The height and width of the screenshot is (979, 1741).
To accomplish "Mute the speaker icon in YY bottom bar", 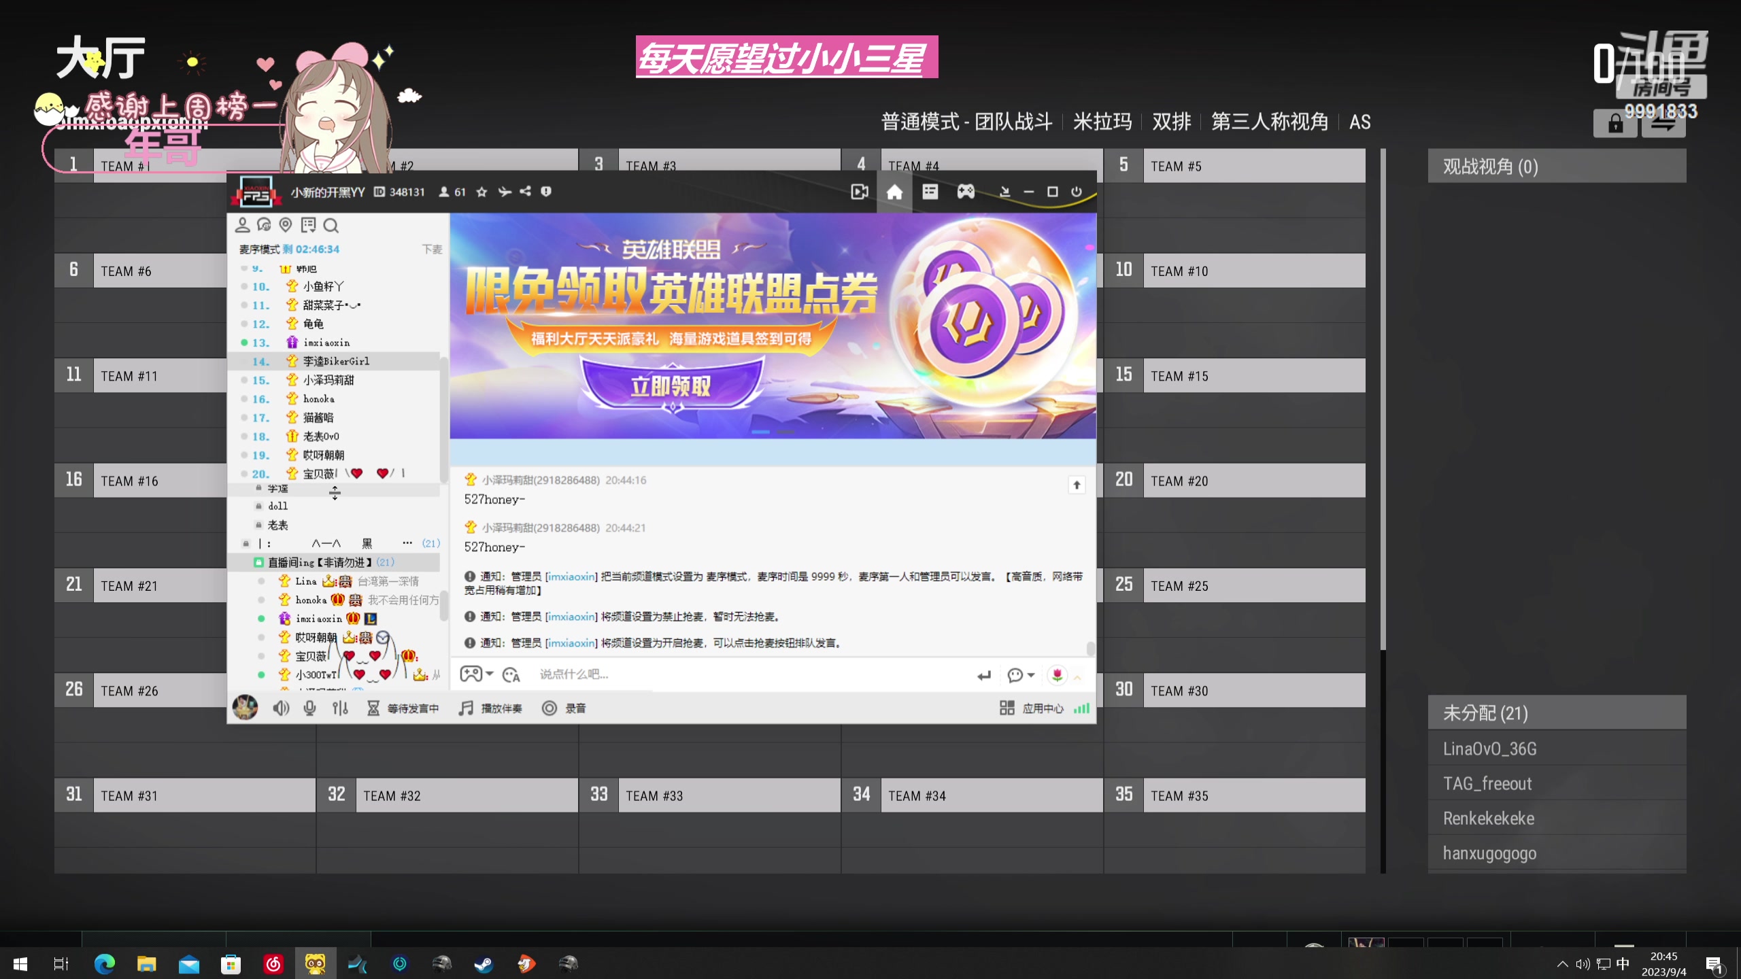I will point(281,708).
